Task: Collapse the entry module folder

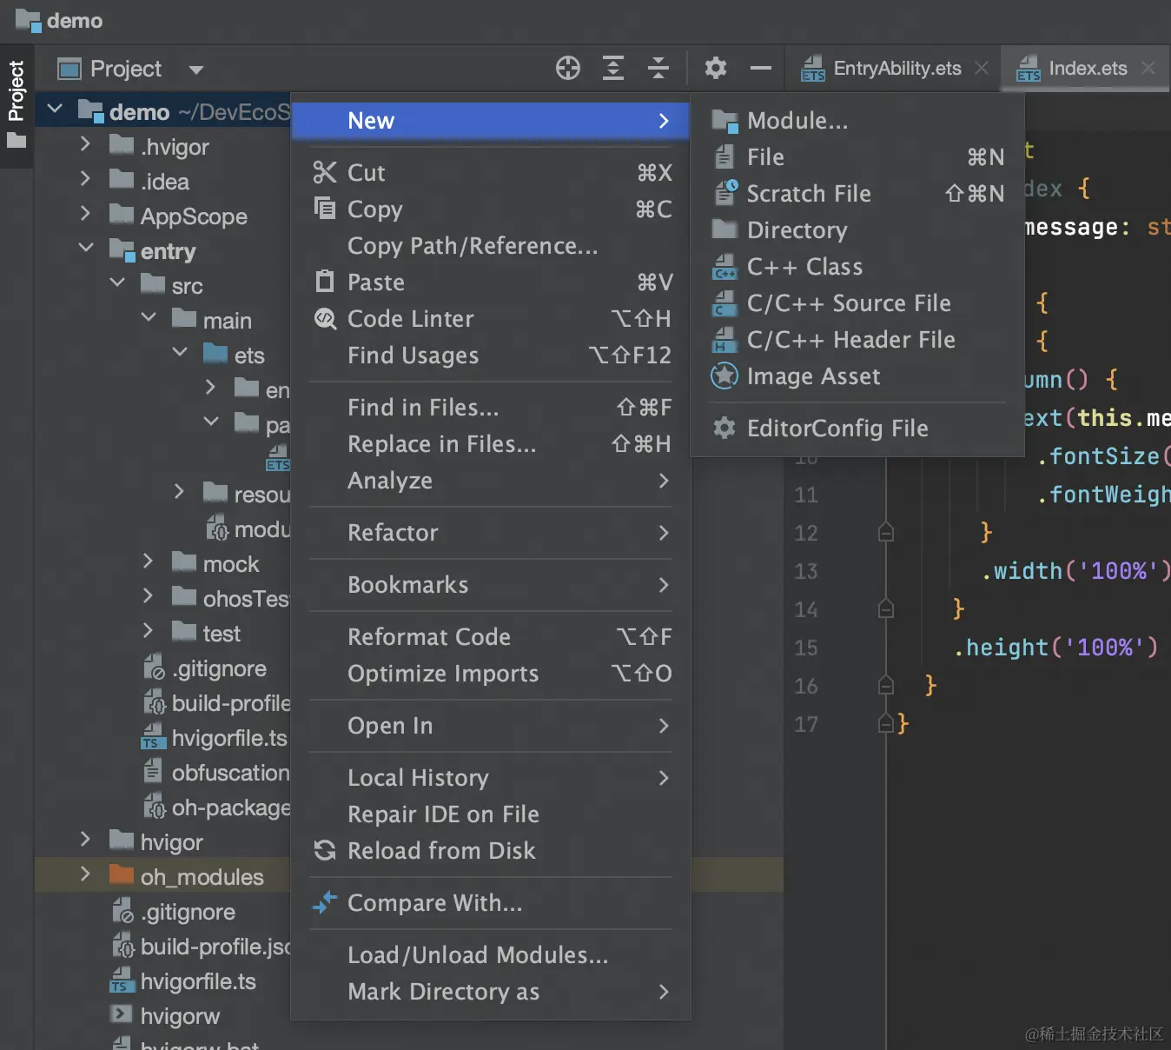Action: point(86,249)
